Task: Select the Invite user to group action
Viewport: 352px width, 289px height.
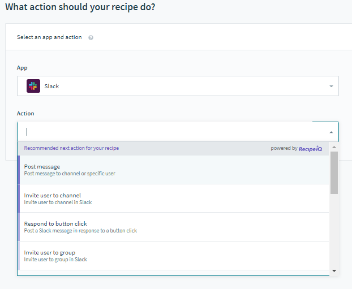Action: 173,256
